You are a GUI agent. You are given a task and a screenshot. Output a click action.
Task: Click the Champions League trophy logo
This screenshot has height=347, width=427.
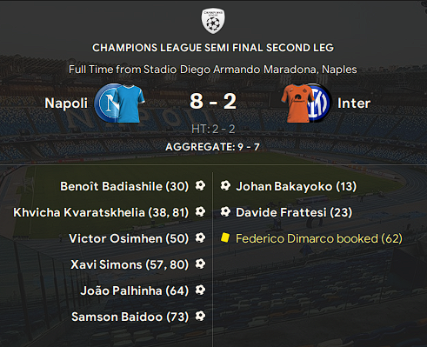213,21
